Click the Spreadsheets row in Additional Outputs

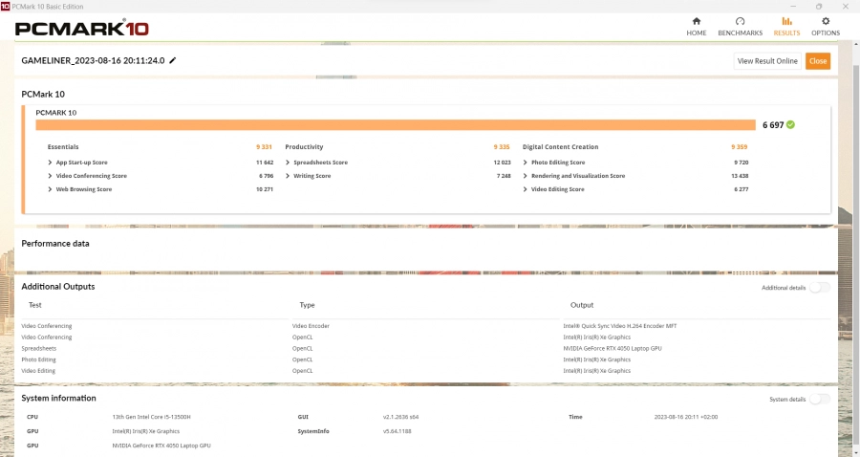pyautogui.click(x=39, y=348)
